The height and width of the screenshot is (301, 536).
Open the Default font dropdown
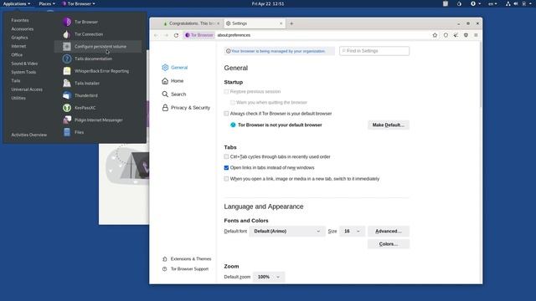tap(287, 232)
